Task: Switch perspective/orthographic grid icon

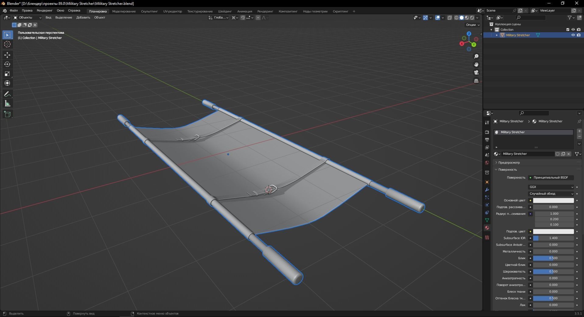Action: click(x=476, y=81)
